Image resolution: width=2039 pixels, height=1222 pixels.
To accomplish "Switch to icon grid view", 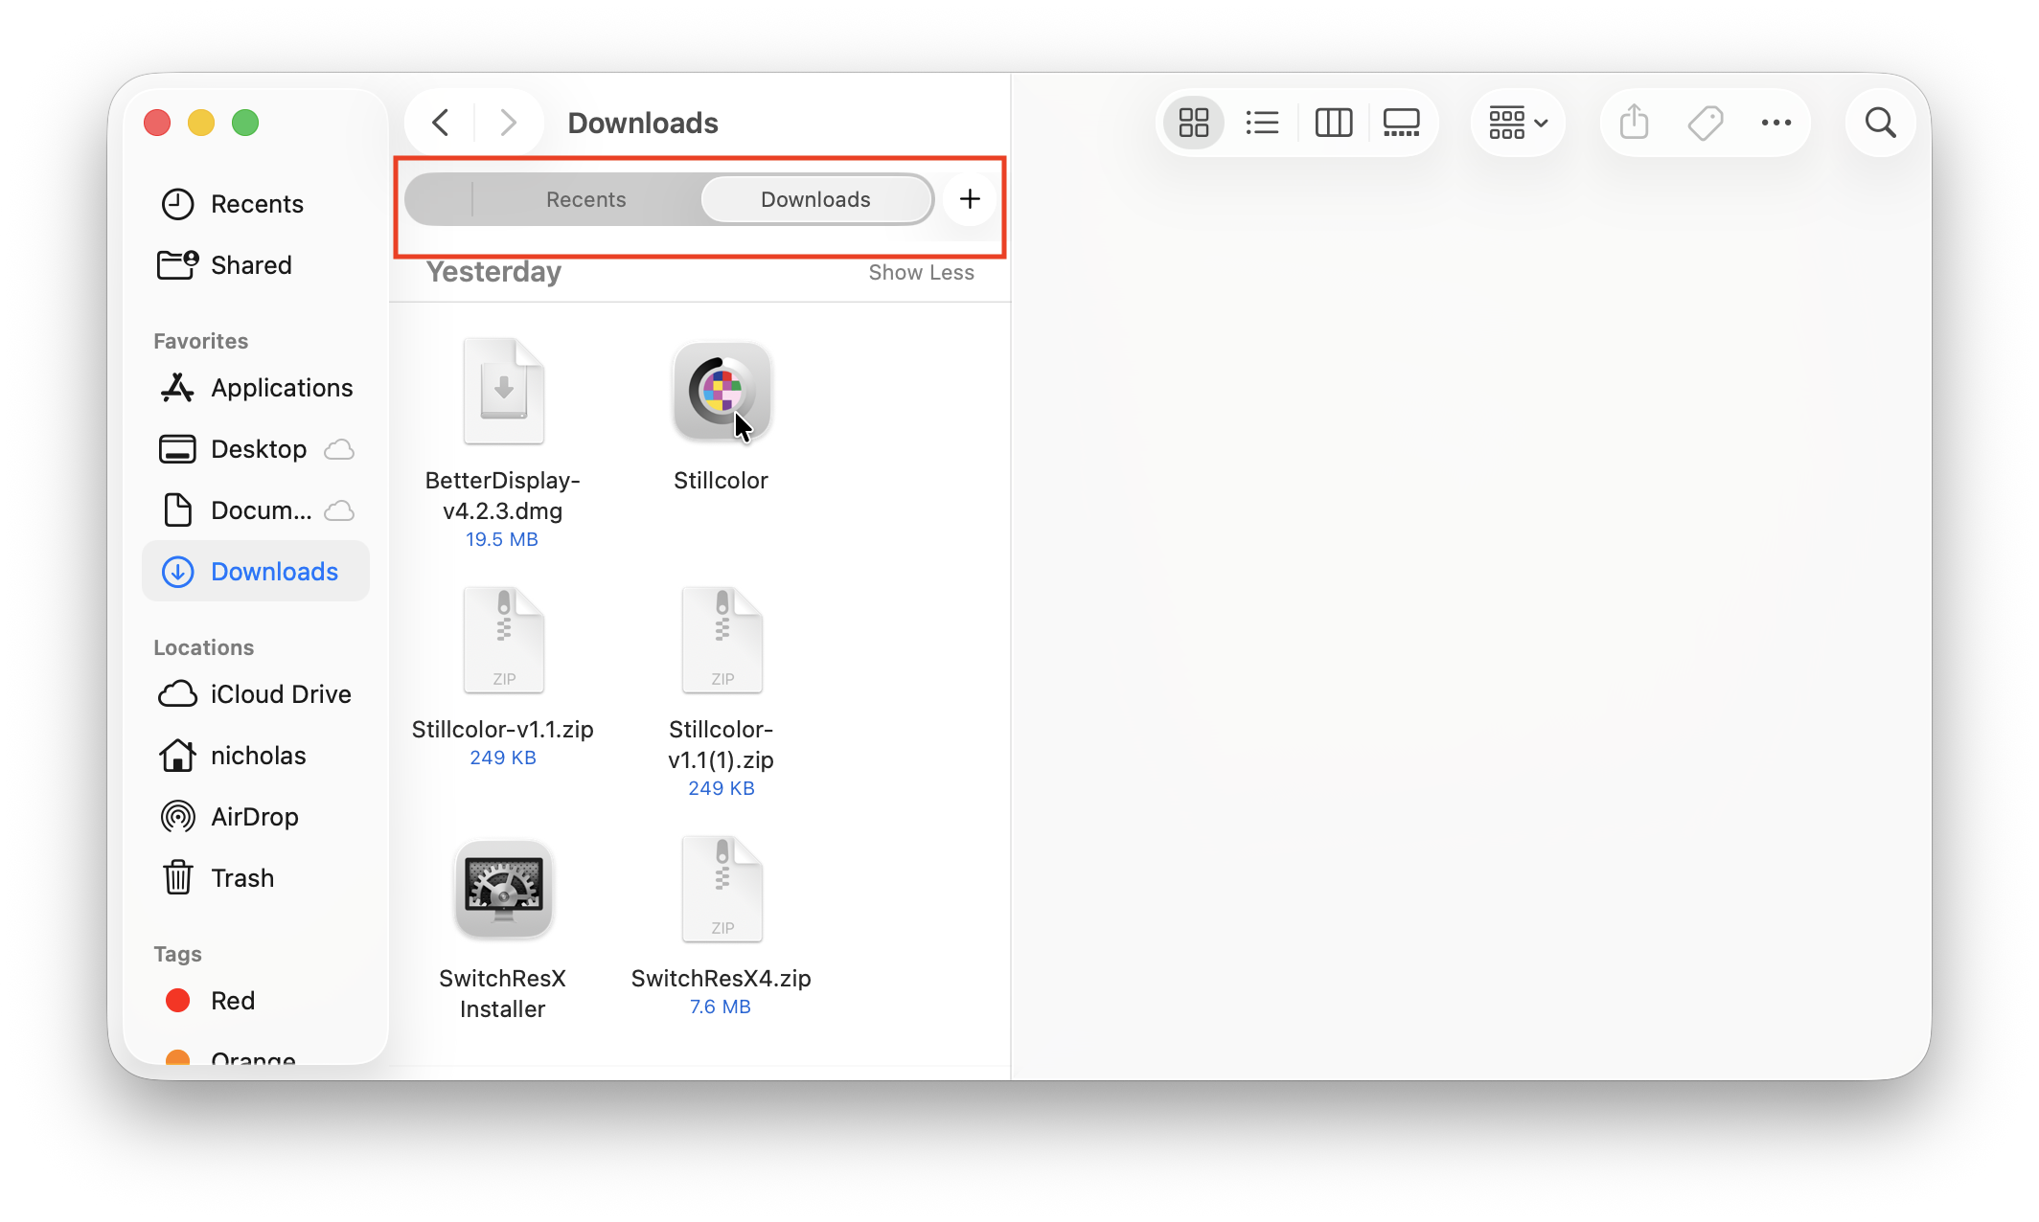I will coord(1193,123).
